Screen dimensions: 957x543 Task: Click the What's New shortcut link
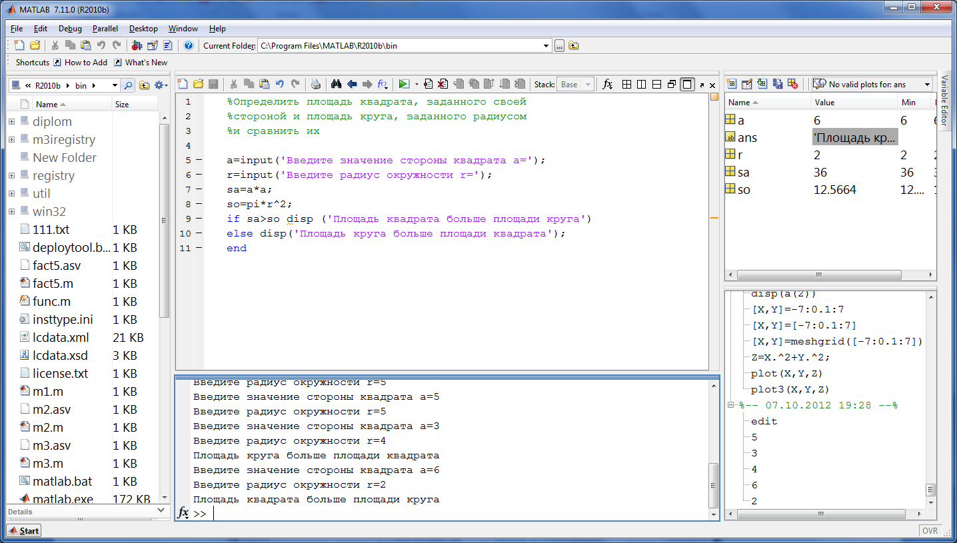pos(141,63)
